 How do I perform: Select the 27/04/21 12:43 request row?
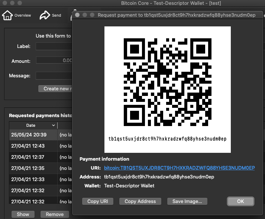pyautogui.click(x=41, y=146)
